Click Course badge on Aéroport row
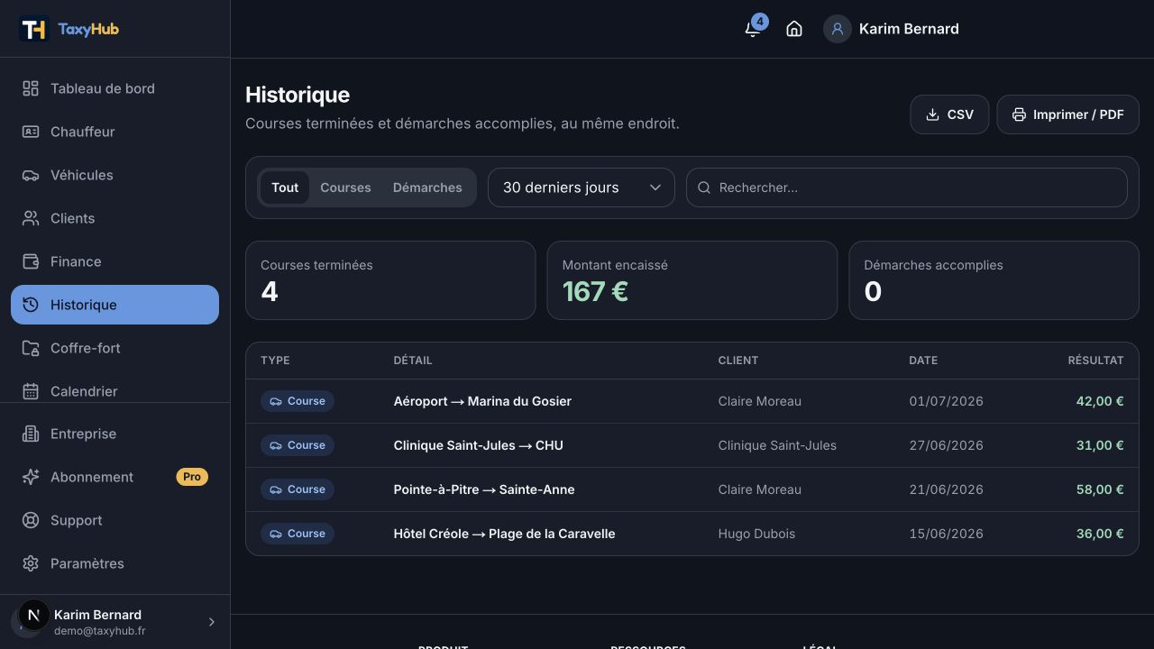 [x=298, y=401]
